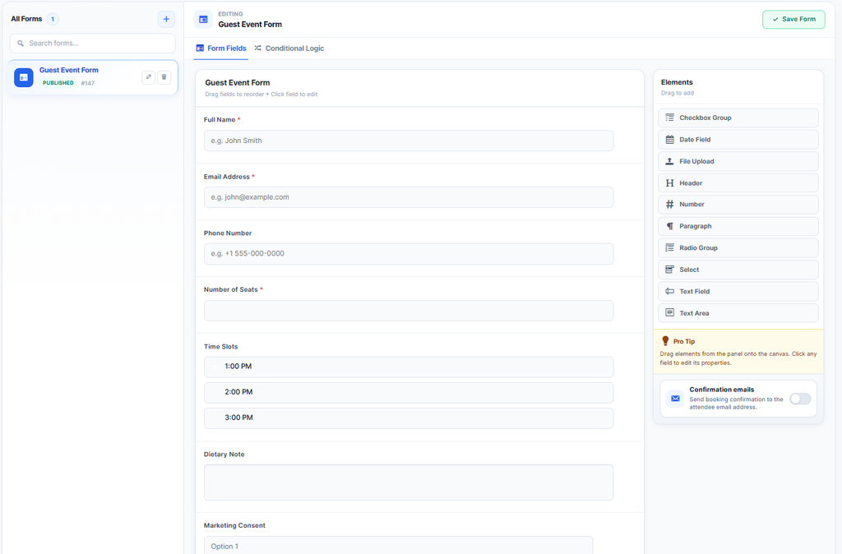Click the All Forms sidebar heading
This screenshot has width=842, height=554.
coord(26,19)
